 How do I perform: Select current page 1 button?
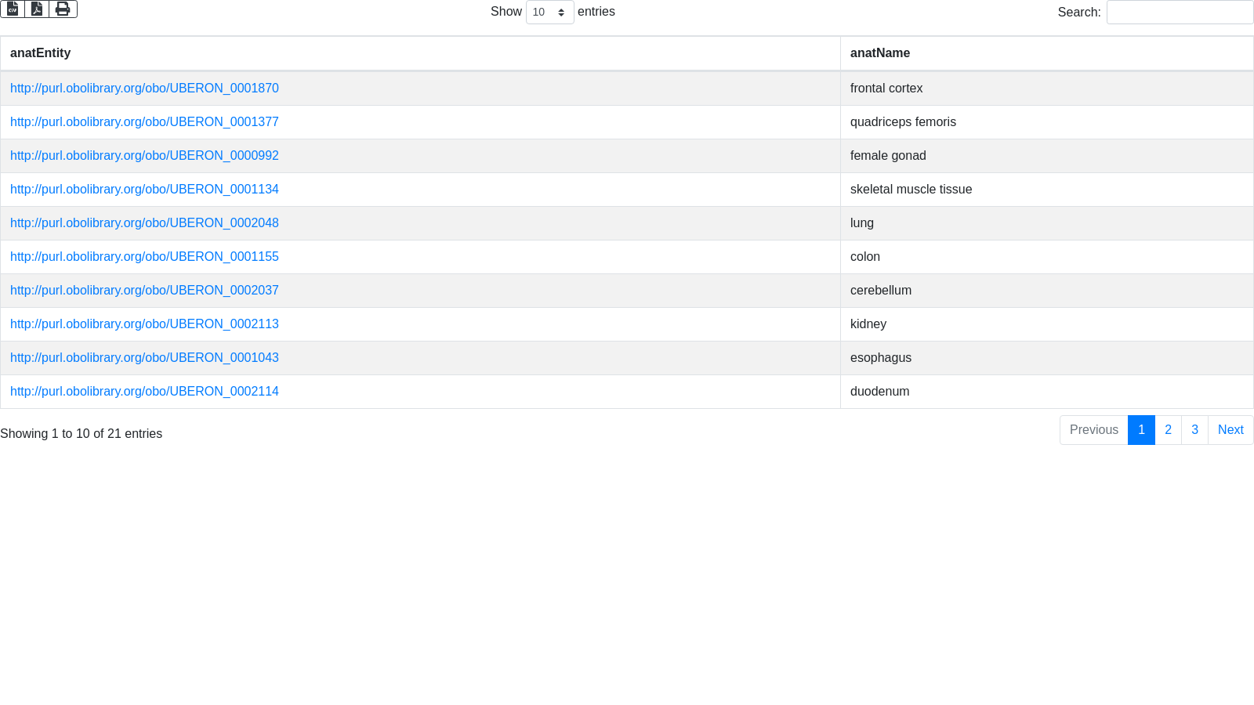click(x=1141, y=430)
